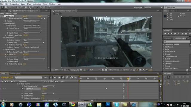Image resolution: width=191 pixels, height=107 pixels.
Task: Select the Pen tool
Action: tap(29, 7)
